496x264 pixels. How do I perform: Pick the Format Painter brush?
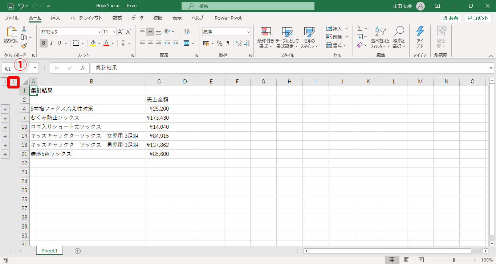tap(24, 46)
